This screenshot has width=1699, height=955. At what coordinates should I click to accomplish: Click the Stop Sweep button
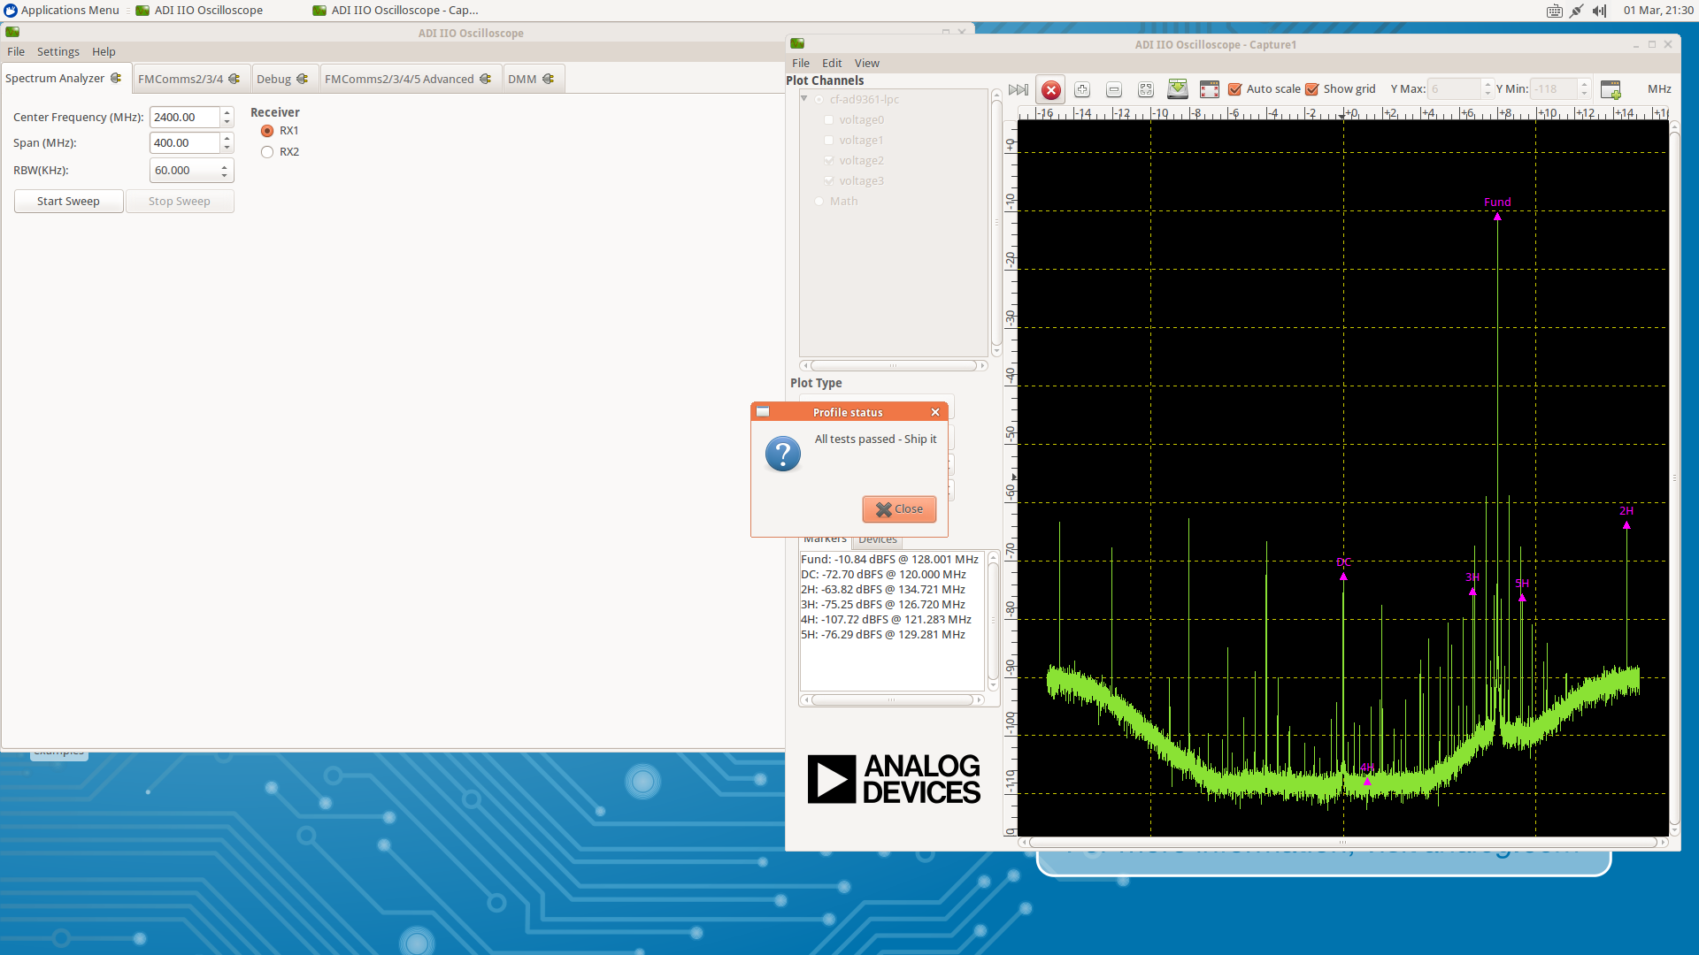point(180,202)
